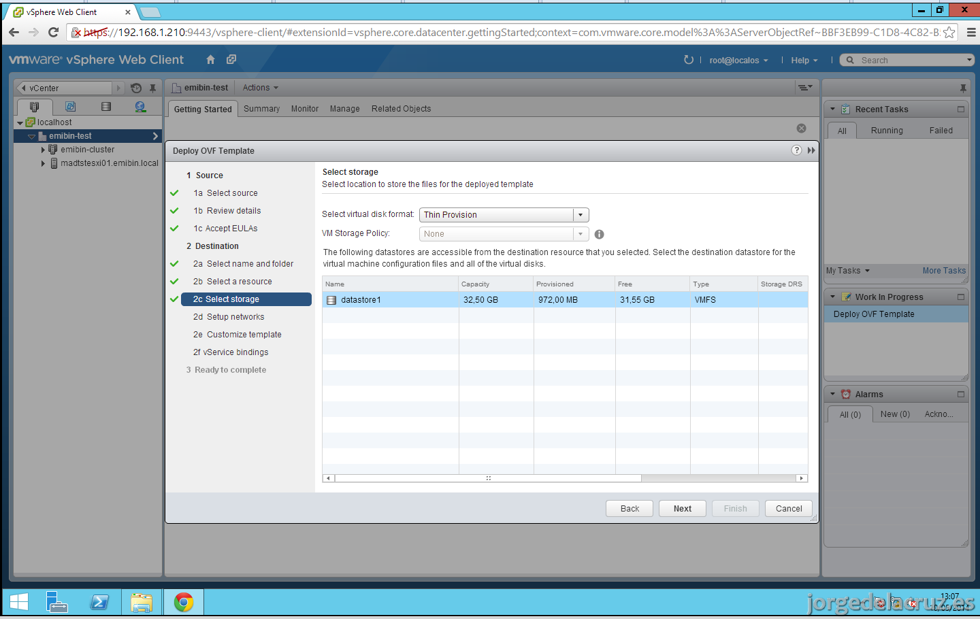Click the datastore table horizontal scrollbar thumb
The width and height of the screenshot is (980, 619).
488,478
